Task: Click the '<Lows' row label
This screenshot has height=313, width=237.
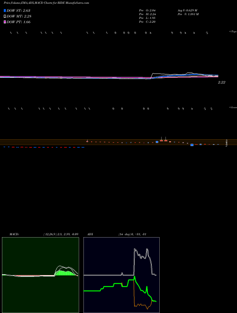Action: (x=233, y=107)
